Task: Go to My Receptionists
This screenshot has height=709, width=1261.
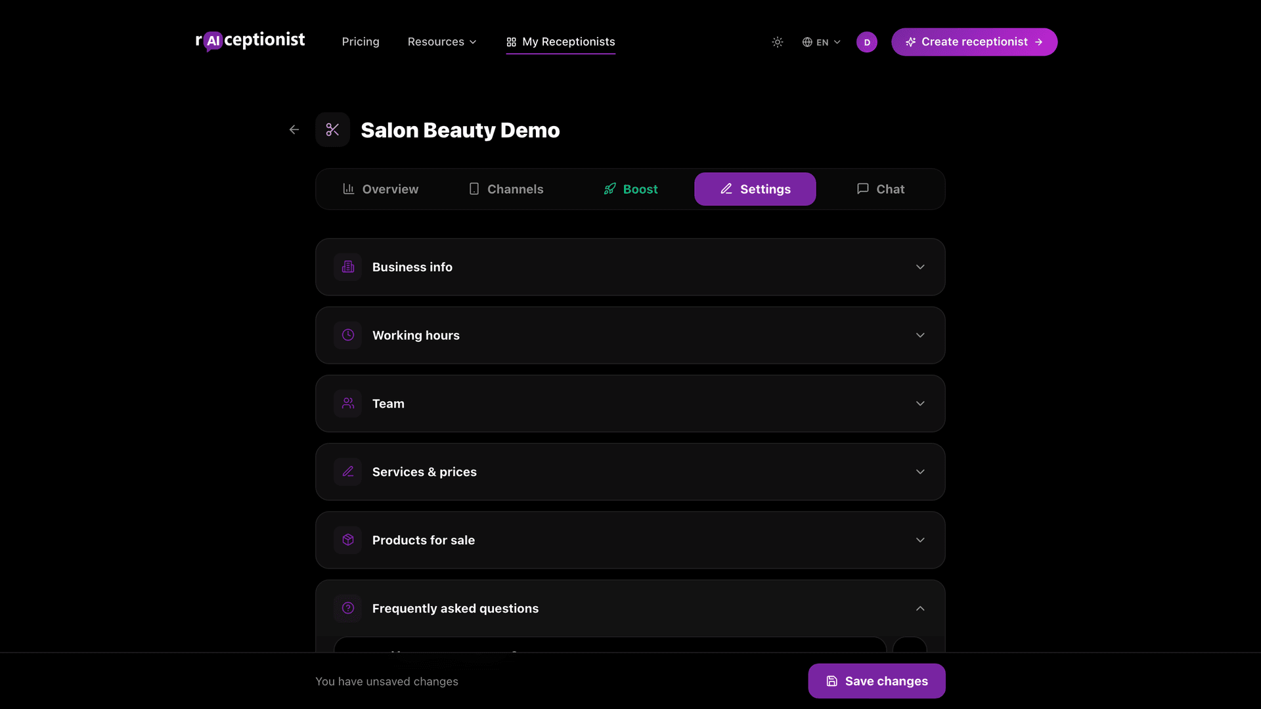Action: tap(560, 42)
